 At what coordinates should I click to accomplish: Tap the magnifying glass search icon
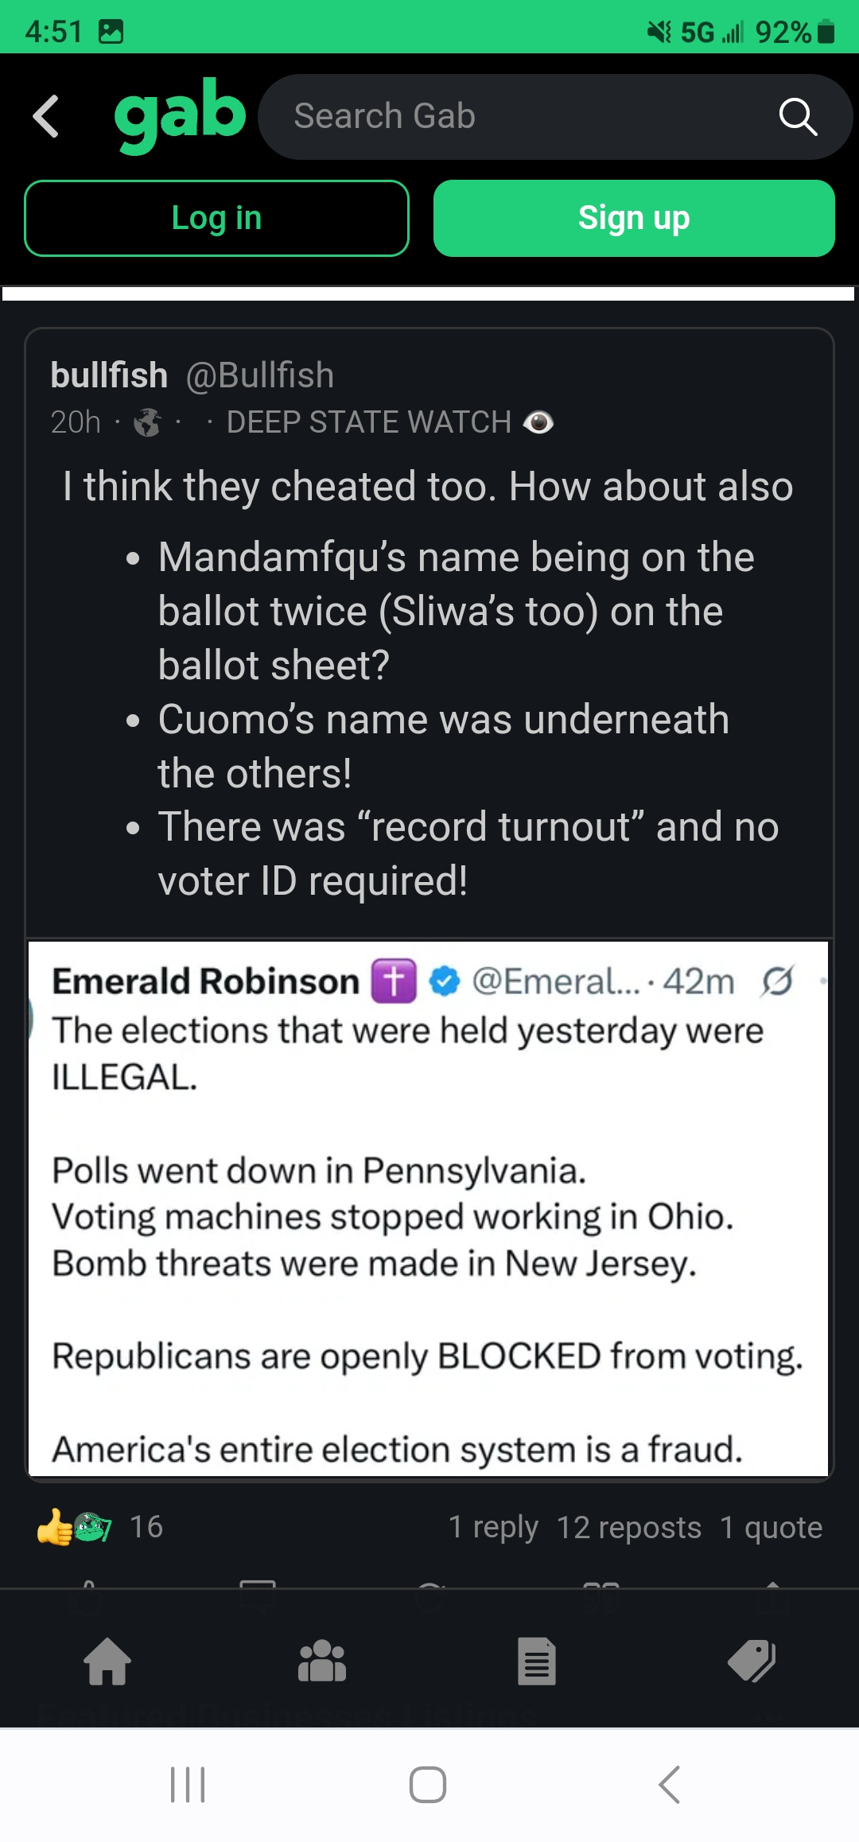tap(798, 118)
